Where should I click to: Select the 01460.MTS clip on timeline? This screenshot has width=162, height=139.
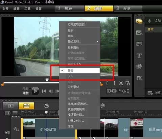click(x=49, y=128)
